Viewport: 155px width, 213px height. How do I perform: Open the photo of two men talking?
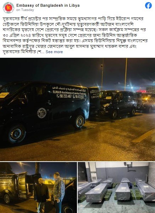pos(38,187)
